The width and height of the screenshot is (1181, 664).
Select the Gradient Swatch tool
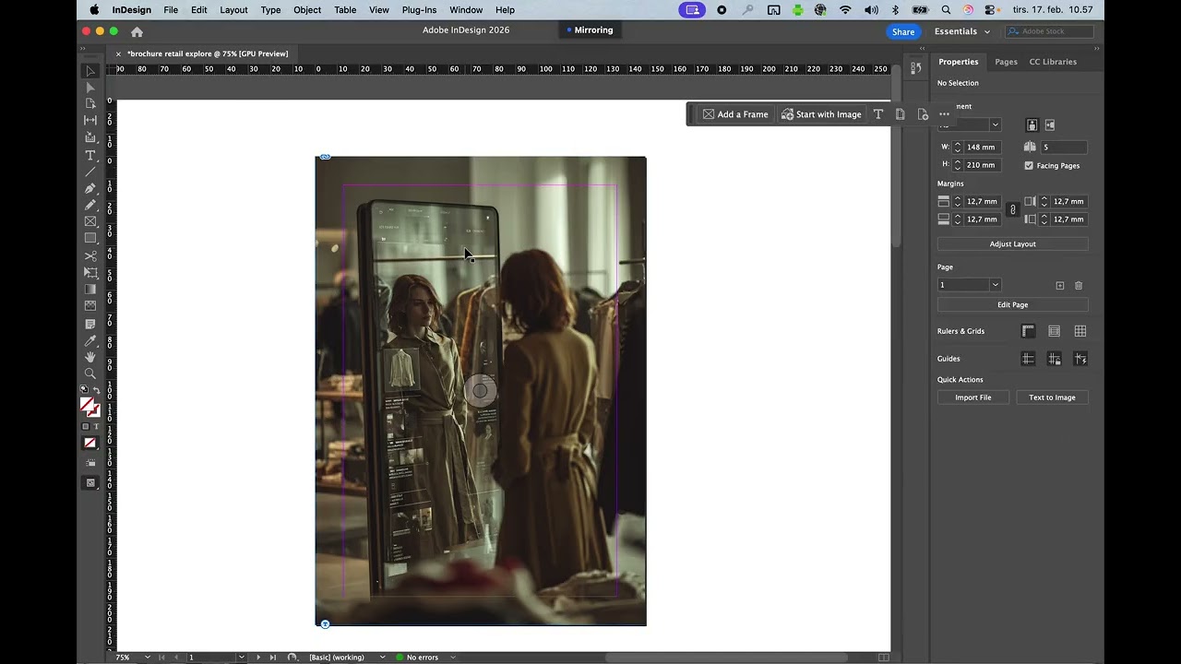click(x=90, y=290)
